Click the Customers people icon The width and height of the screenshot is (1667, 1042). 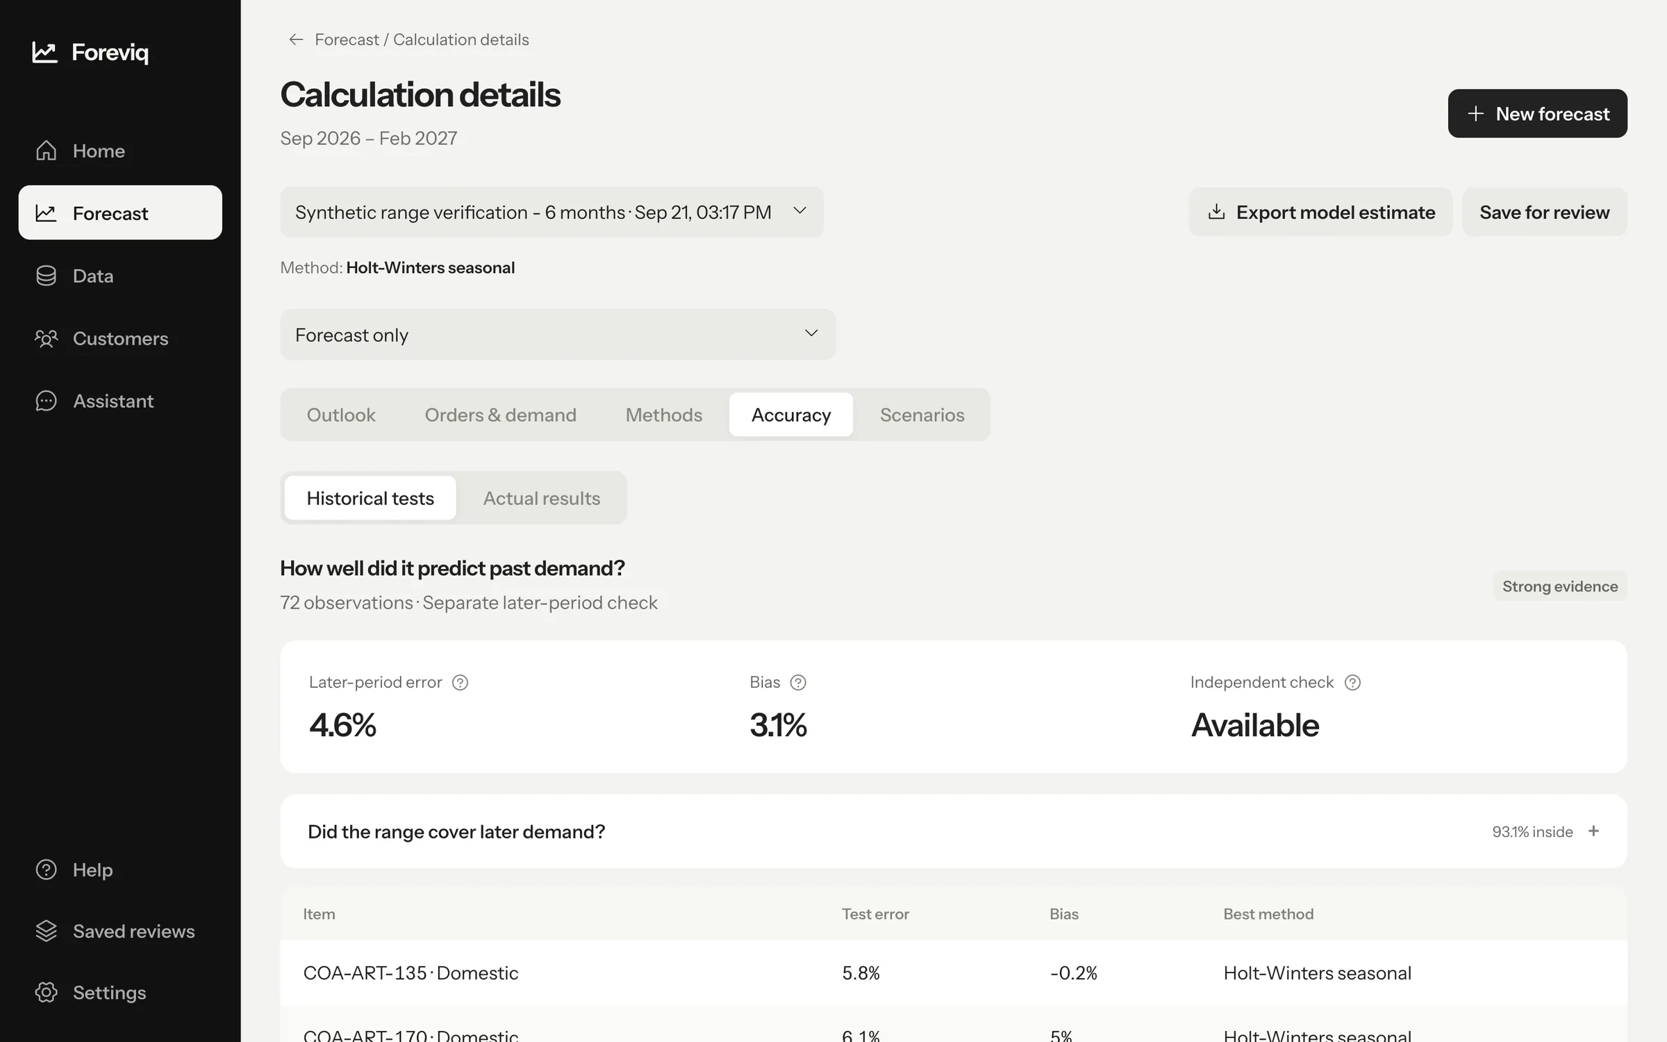click(x=46, y=338)
